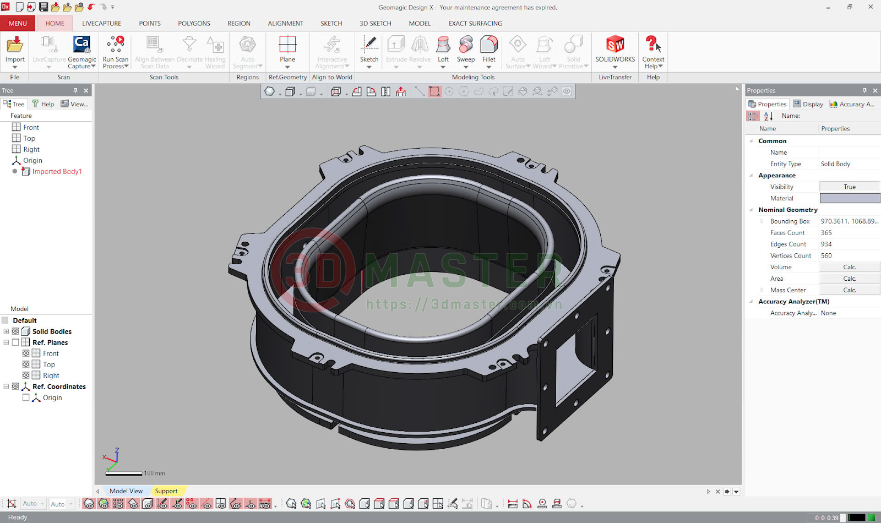This screenshot has height=523, width=881.
Task: Select Imported Body1 in feature tree
Action: click(57, 172)
